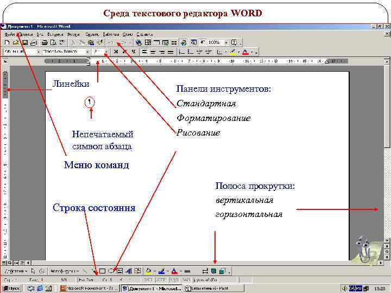Toggle non-printing characters display
The width and height of the screenshot is (391, 293).
pyautogui.click(x=203, y=43)
